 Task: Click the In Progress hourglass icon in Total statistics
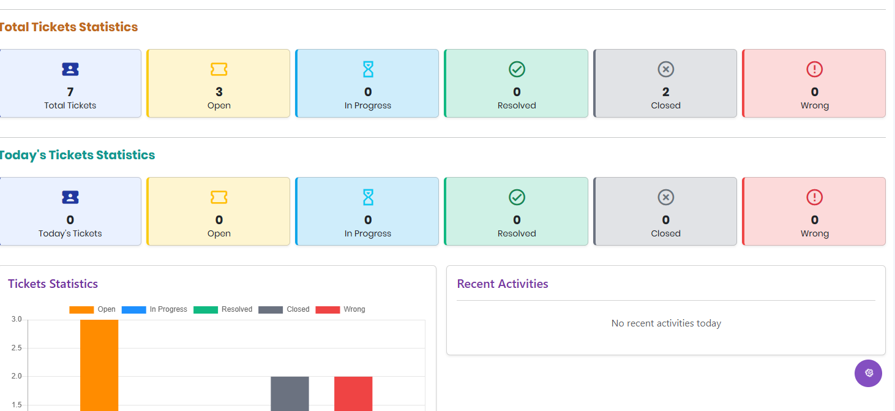[368, 69]
